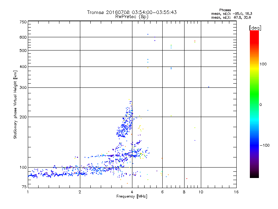Click the x-axis "1" MHz tick label

(x=28, y=192)
